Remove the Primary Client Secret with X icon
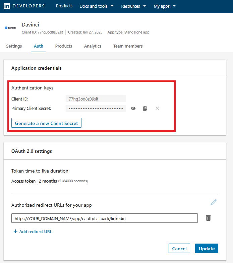The height and width of the screenshot is (263, 233). pyautogui.click(x=157, y=108)
